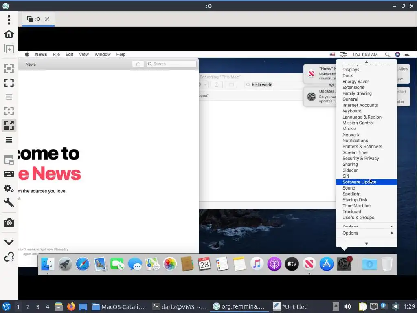Open dartz@VM3 terminal in taskbar
Viewport: 417px width, 313px height.
pyautogui.click(x=179, y=306)
